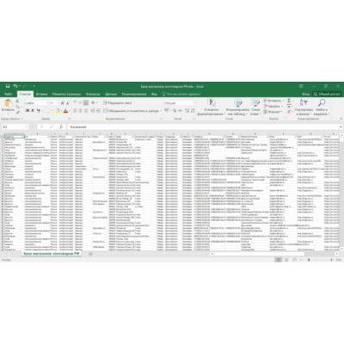The height and width of the screenshot is (344, 344).
Task: Click the Общий доступ share button
Action: pos(327,94)
